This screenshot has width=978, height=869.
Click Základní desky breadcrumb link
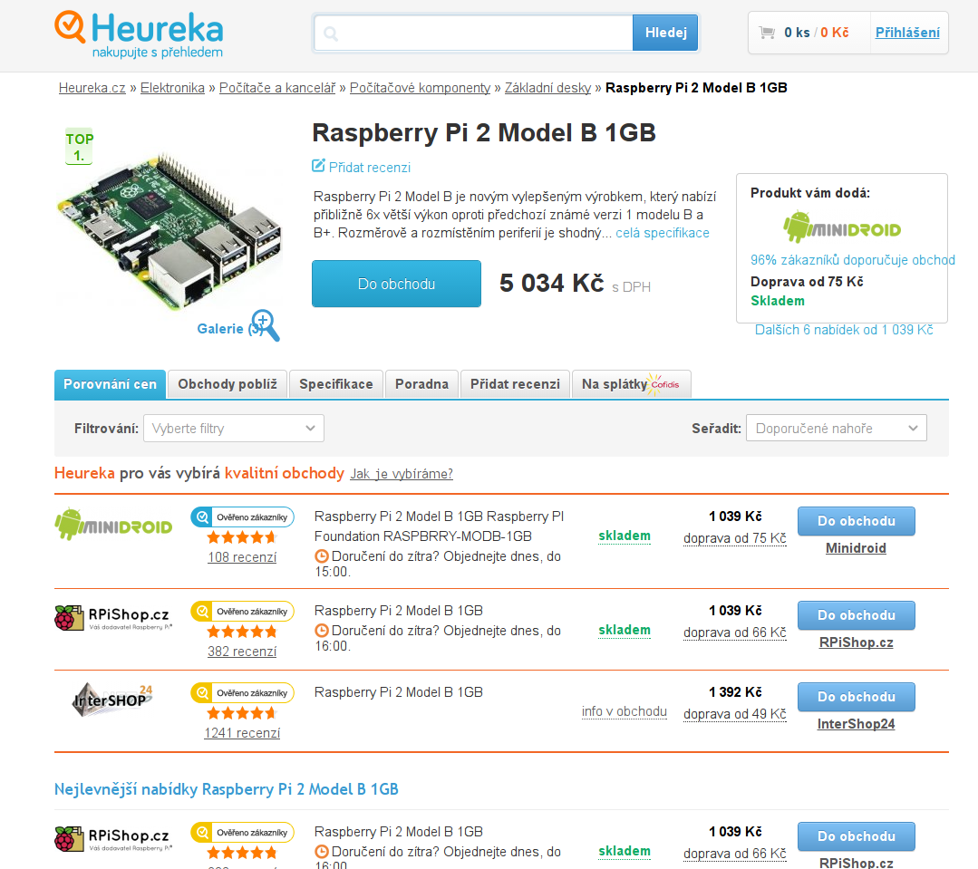[x=547, y=88]
